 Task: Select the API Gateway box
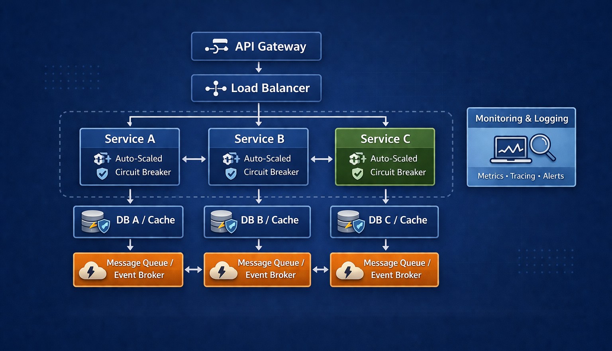pyautogui.click(x=256, y=46)
